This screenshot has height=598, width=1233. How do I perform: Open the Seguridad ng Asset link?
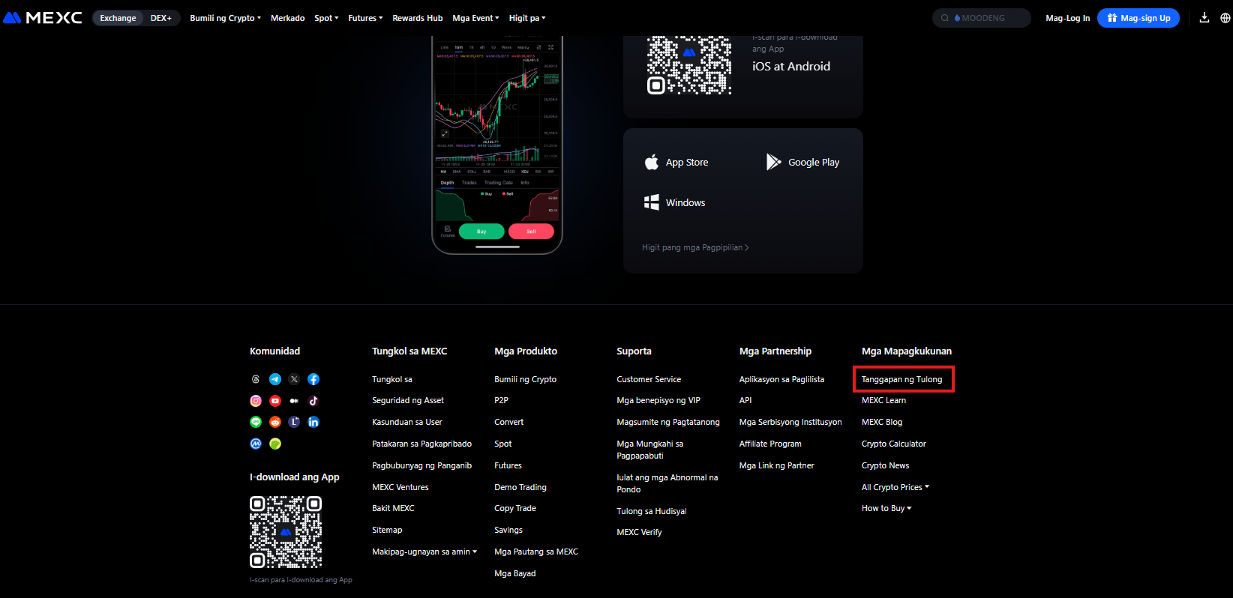(408, 400)
